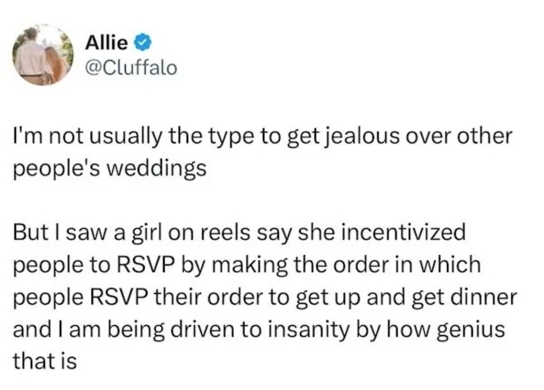The width and height of the screenshot is (544, 390).
Task: Click the line starting "But I saw a girl"
Action: point(239,232)
